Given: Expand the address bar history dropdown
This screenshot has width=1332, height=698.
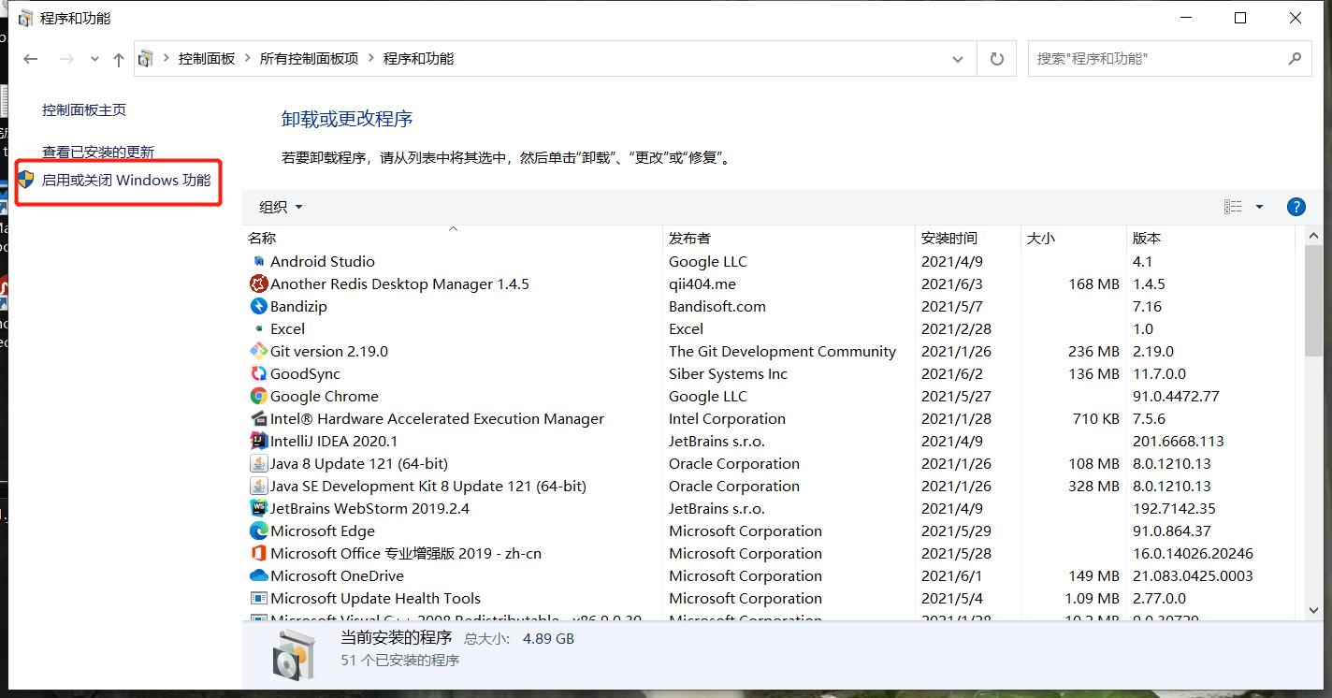Looking at the screenshot, I should (x=958, y=59).
